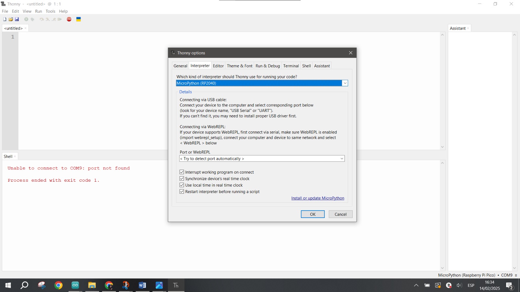The image size is (520, 292).
Task: Select the Interpreter options tab
Action: pyautogui.click(x=200, y=66)
